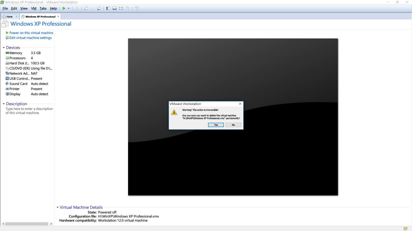Click the NAT network adapter value

click(34, 73)
